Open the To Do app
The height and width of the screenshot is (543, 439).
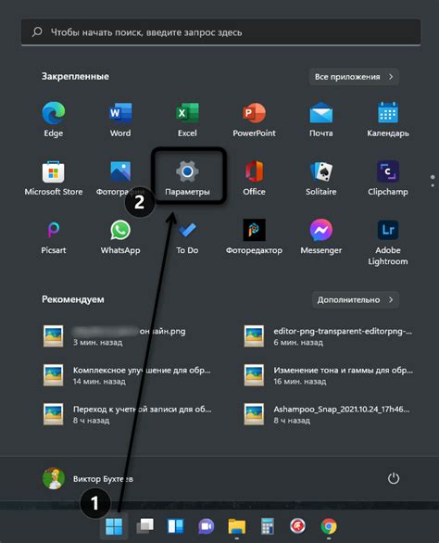click(187, 236)
